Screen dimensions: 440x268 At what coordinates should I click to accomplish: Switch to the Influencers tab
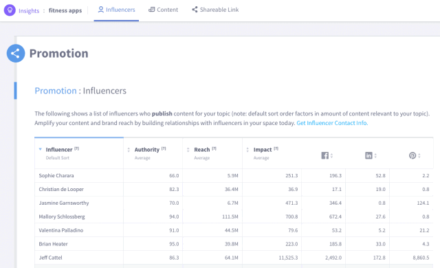pos(116,10)
